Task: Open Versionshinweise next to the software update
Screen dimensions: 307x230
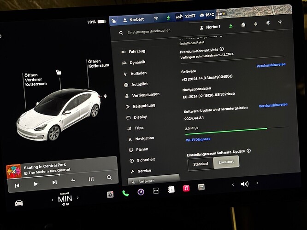Action: (x=273, y=105)
